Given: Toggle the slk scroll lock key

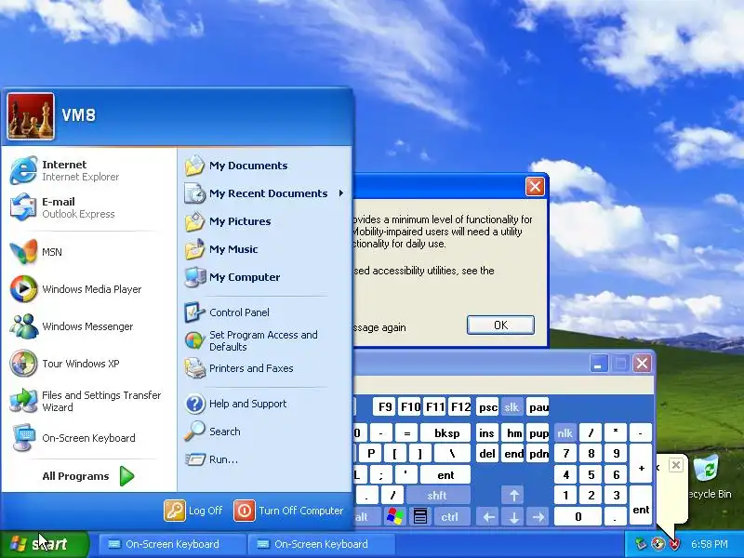Looking at the screenshot, I should [x=511, y=407].
